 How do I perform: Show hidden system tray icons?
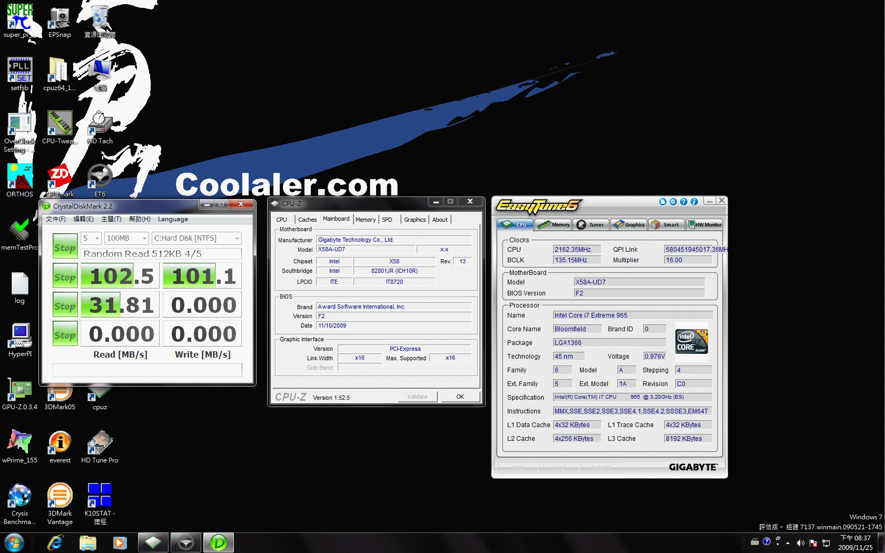[x=788, y=543]
